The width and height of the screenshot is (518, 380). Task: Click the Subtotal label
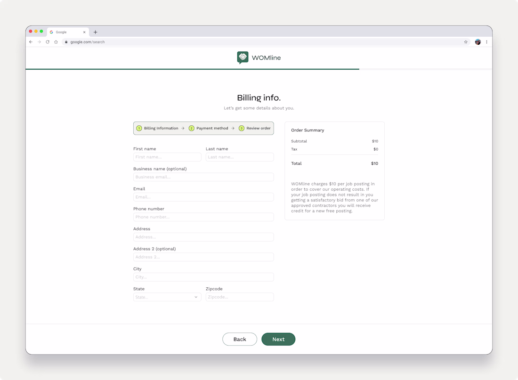299,141
